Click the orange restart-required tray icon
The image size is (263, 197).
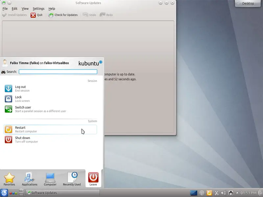click(209, 193)
